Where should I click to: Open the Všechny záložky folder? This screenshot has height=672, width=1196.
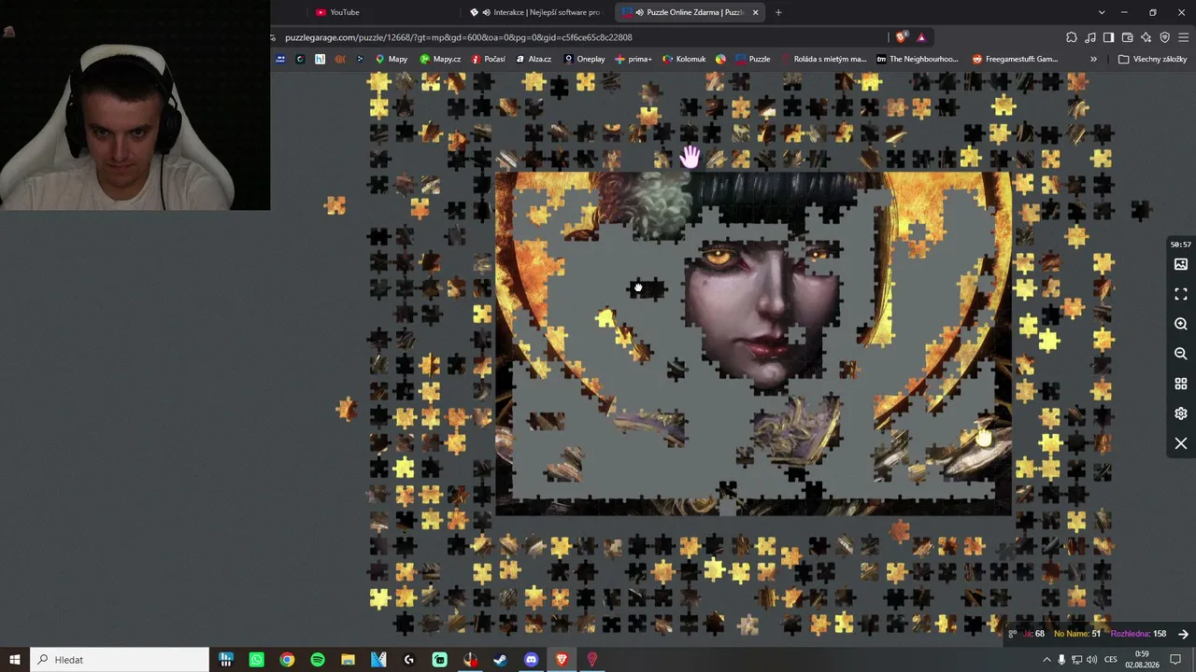pyautogui.click(x=1153, y=59)
